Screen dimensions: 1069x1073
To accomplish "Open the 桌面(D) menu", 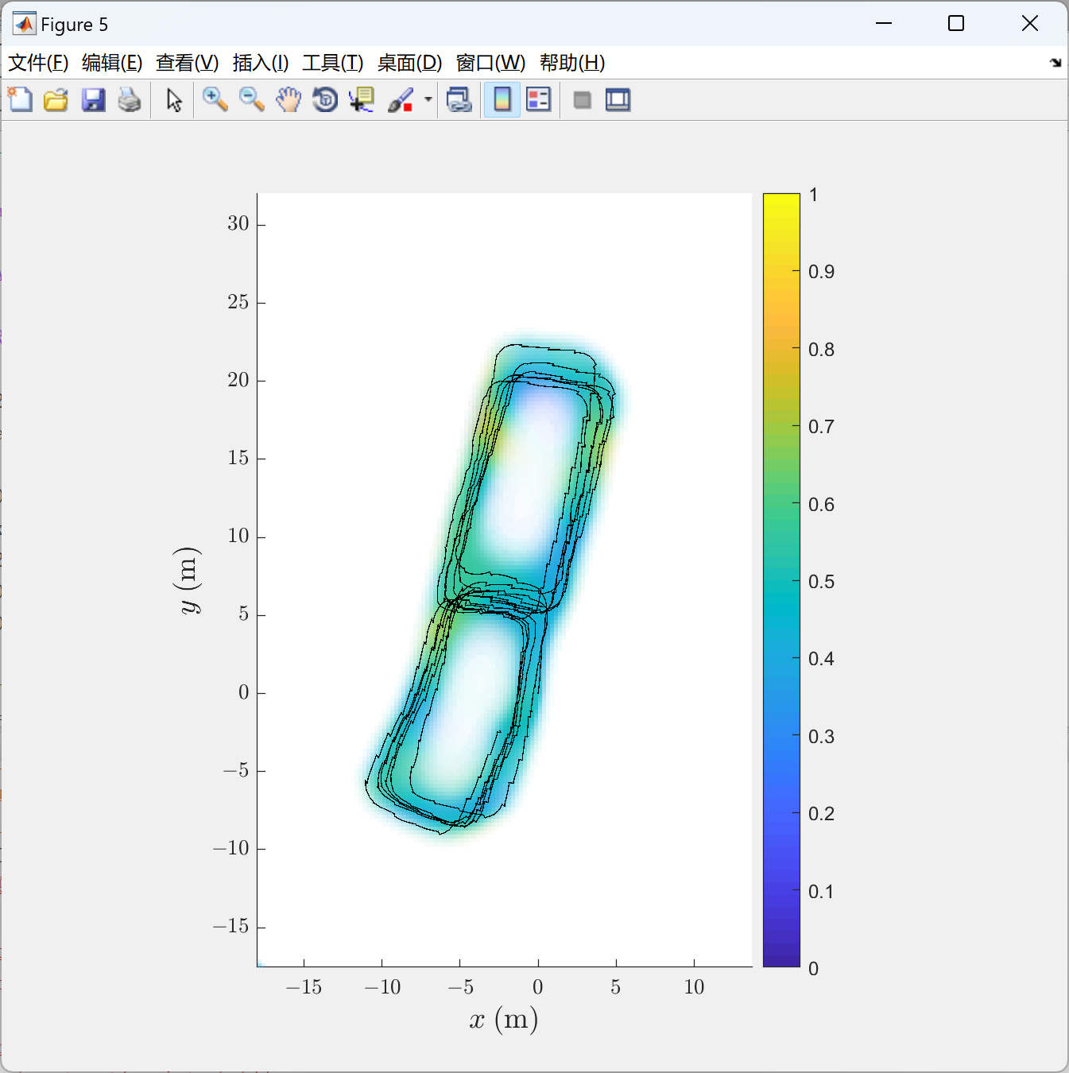I will (409, 63).
